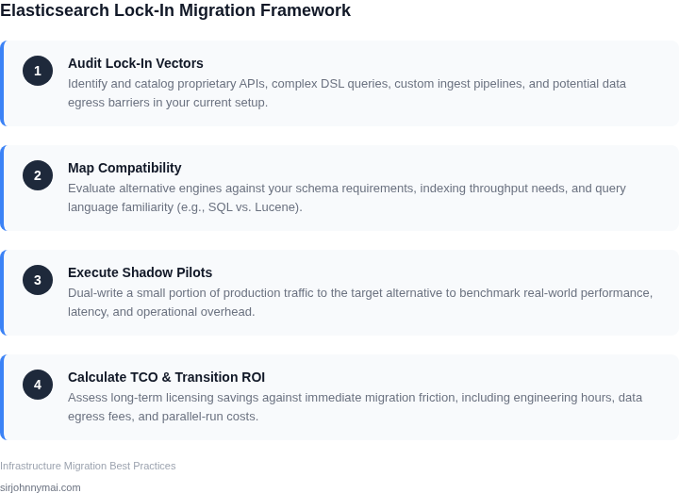Click the step 2 number badge

pos(38,175)
